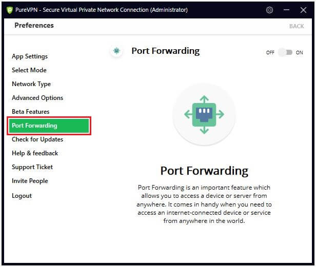Select the Select Mode menu item

click(29, 70)
